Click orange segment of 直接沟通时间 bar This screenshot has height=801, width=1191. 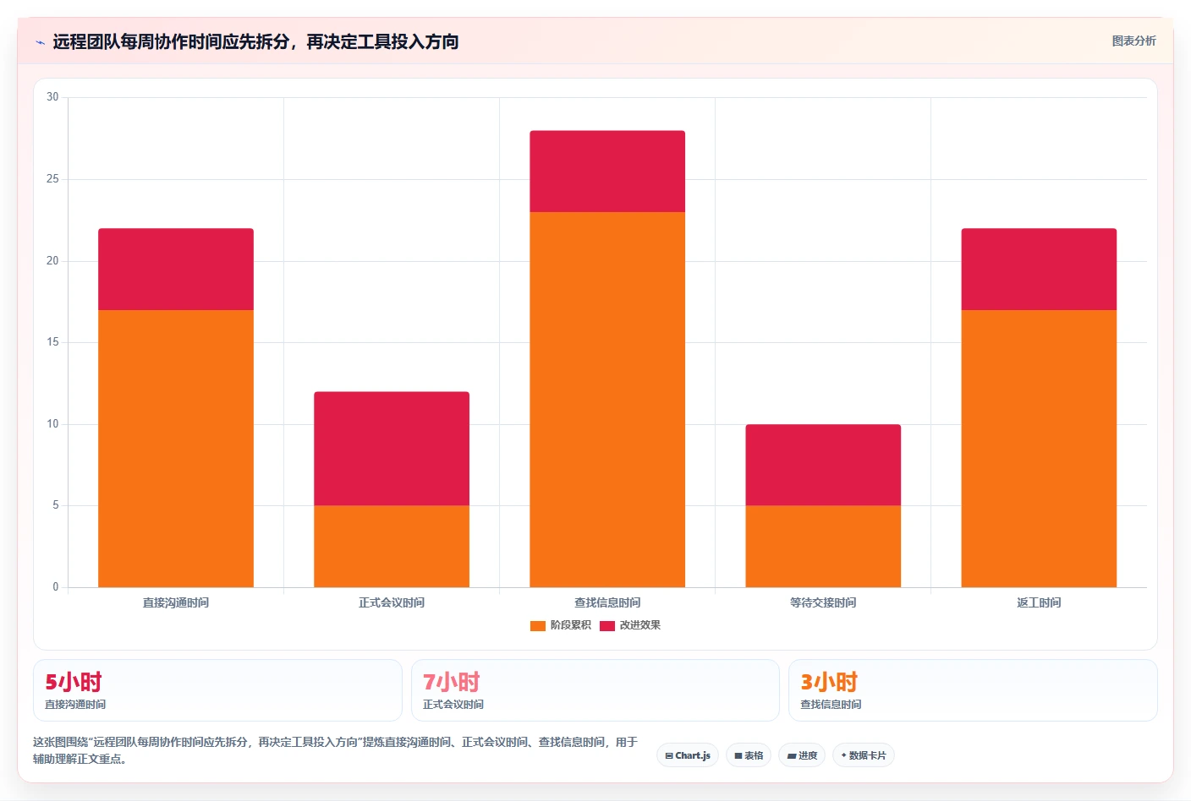tap(176, 449)
